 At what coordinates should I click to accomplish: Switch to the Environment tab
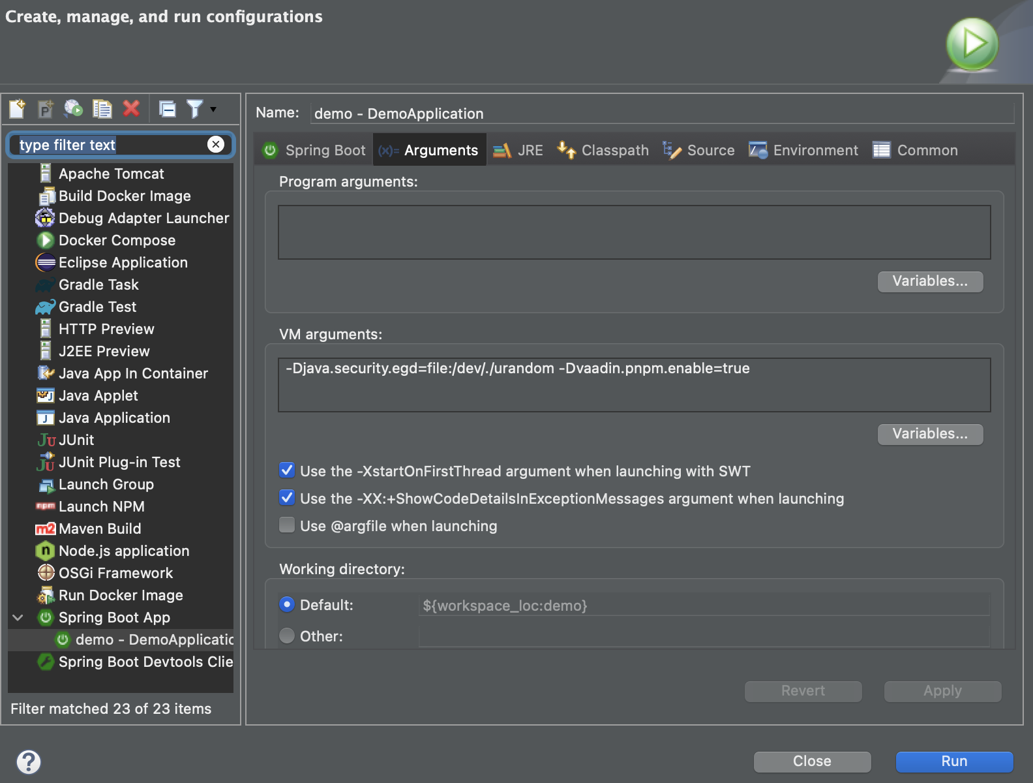(803, 150)
